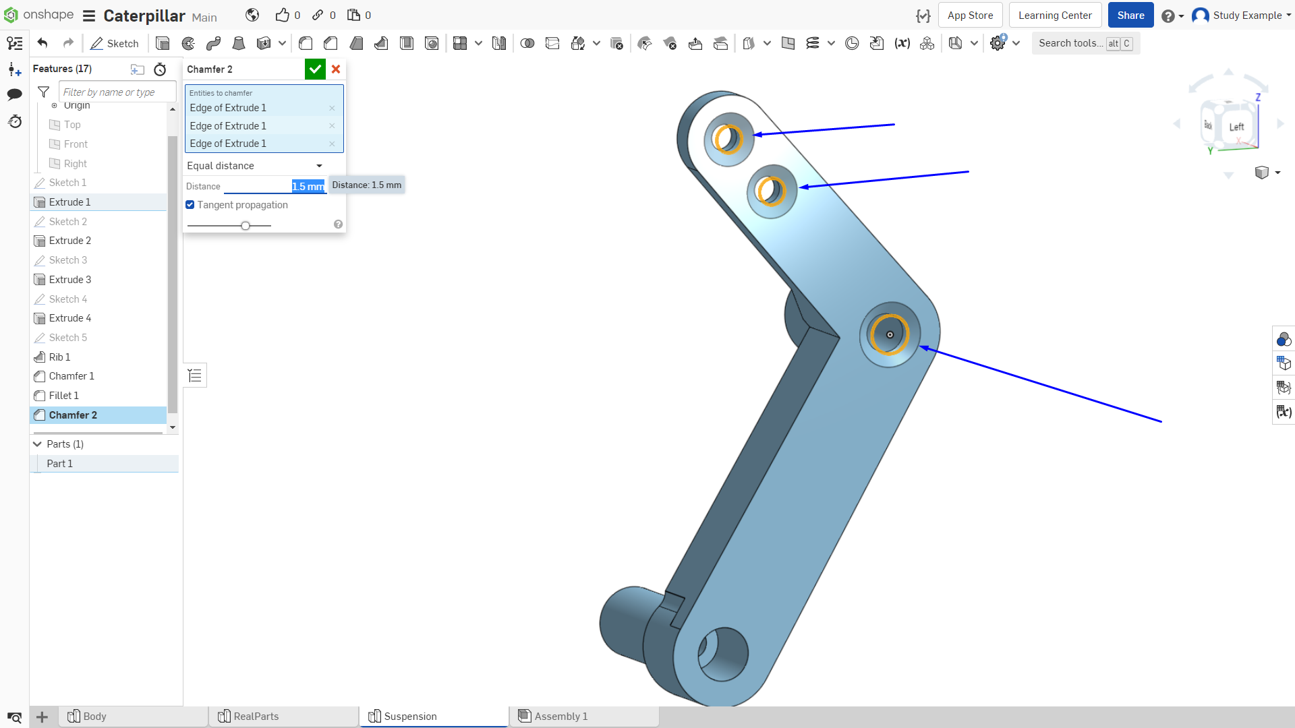Click the plus icon to insert new tab
The image size is (1295, 728).
tap(42, 717)
